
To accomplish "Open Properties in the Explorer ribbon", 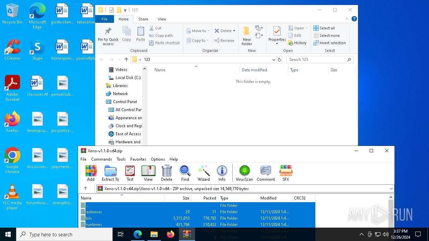I will pyautogui.click(x=277, y=35).
